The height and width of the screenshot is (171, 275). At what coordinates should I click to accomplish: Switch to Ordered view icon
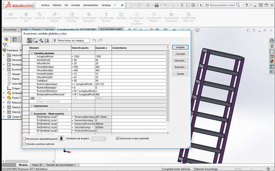pyautogui.click(x=47, y=40)
